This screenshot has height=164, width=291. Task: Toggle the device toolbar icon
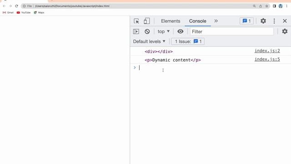pyautogui.click(x=146, y=21)
